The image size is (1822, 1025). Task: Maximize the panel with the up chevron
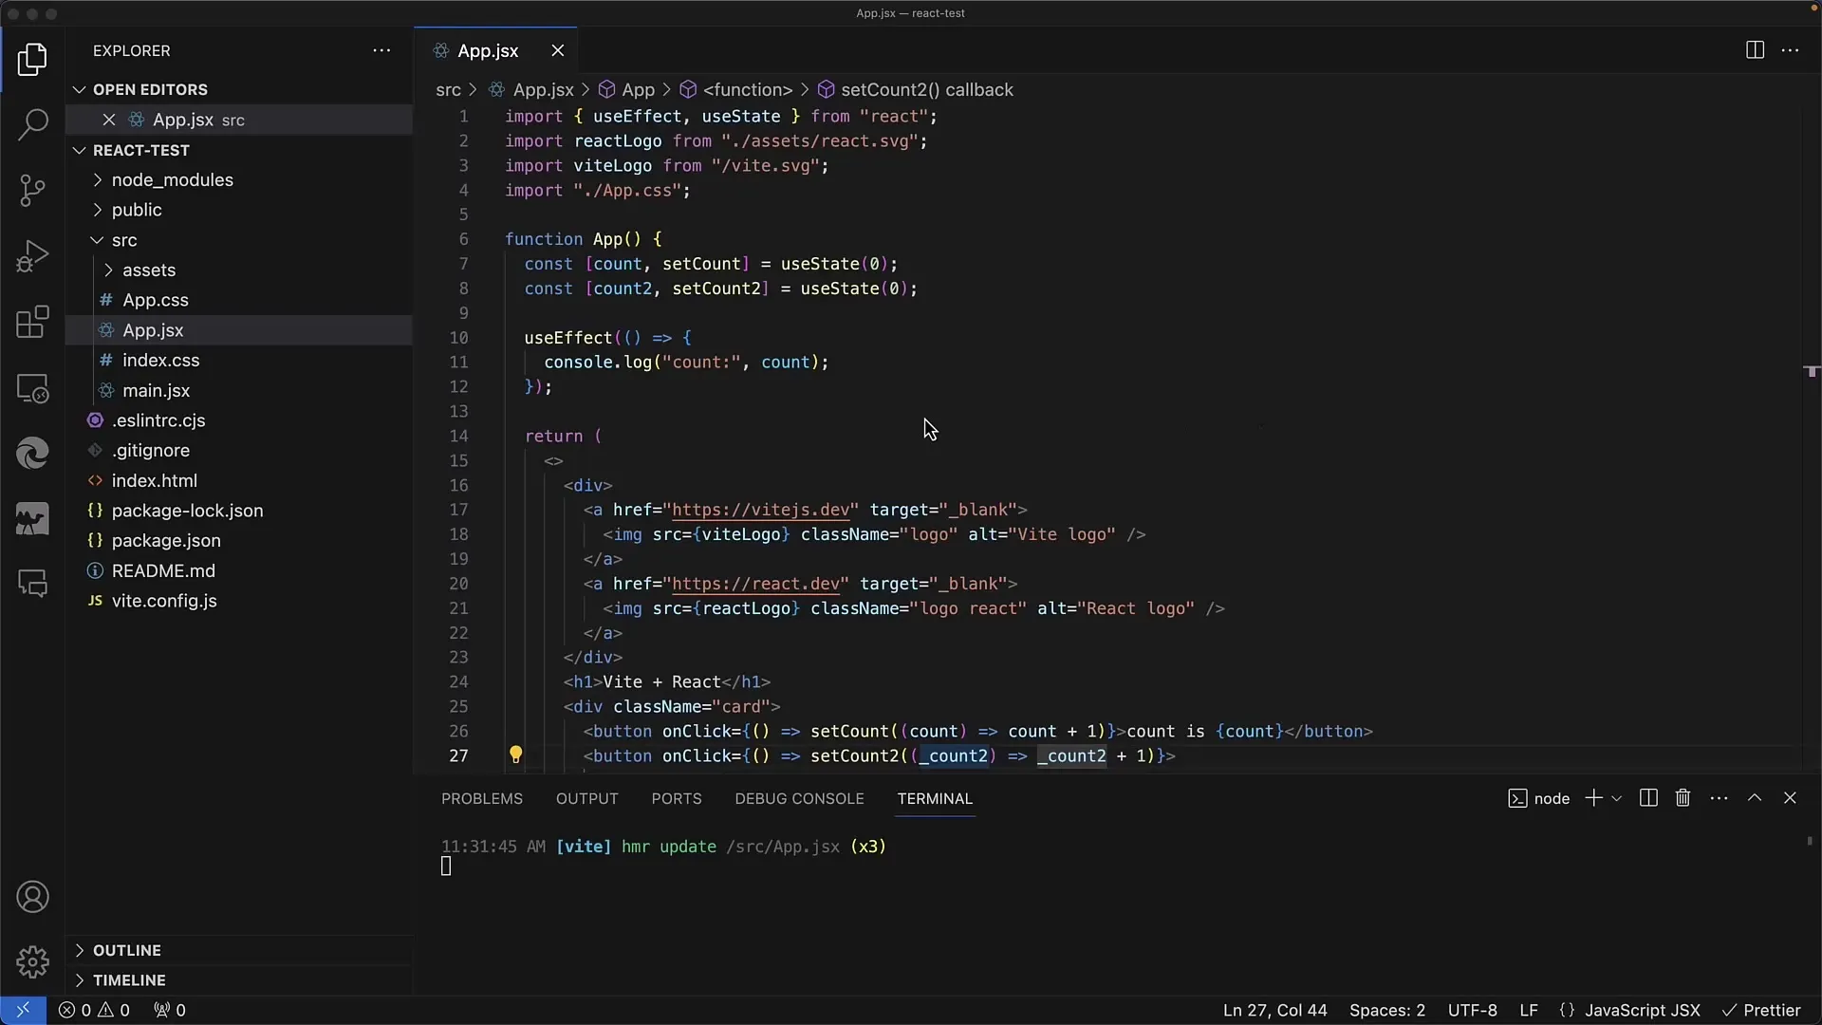[x=1755, y=798]
